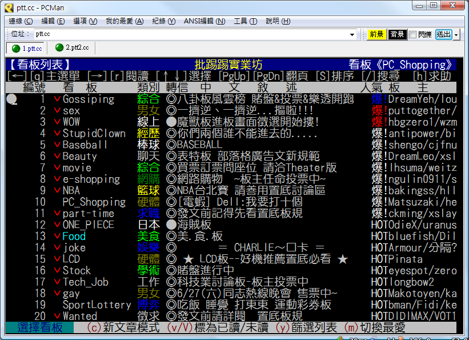Select the Wanted board row
The width and height of the screenshot is (469, 340).
(x=231, y=316)
